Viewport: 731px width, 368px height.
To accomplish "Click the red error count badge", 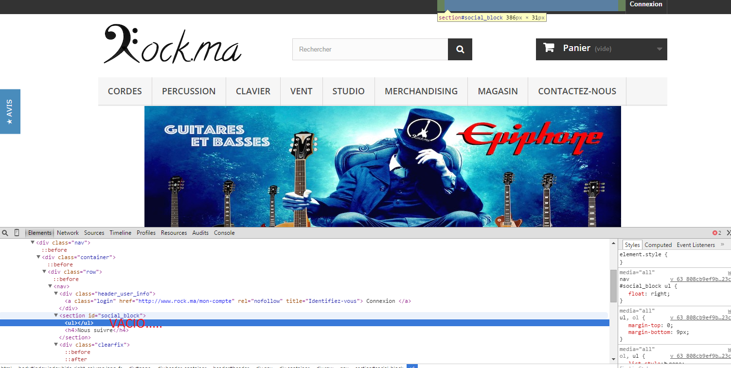I will click(x=717, y=233).
